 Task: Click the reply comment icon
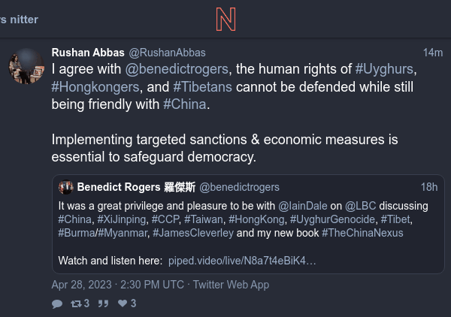click(x=57, y=303)
